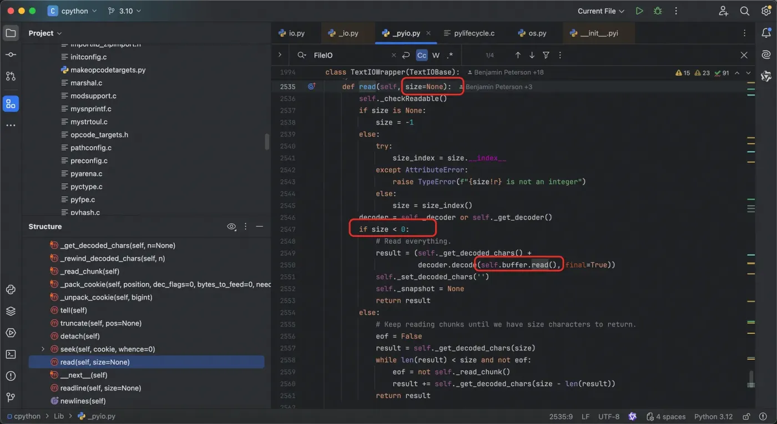
Task: Open the cpython project dropdown
Action: (x=72, y=11)
